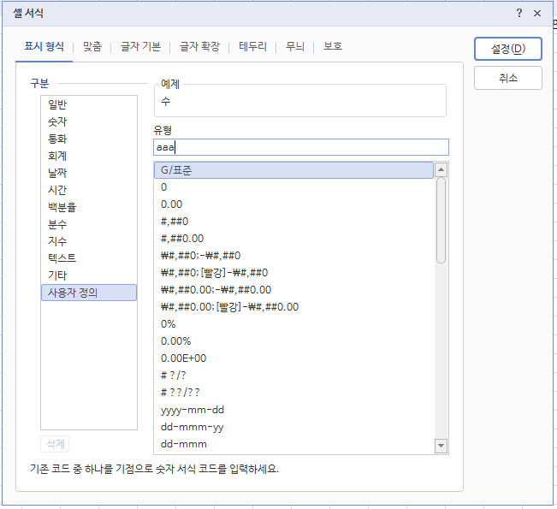The image size is (557, 509).
Task: Select the 0 format code
Action: (x=293, y=187)
